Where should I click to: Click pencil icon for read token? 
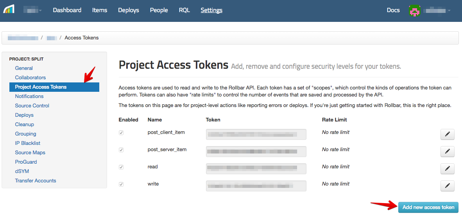(x=447, y=169)
